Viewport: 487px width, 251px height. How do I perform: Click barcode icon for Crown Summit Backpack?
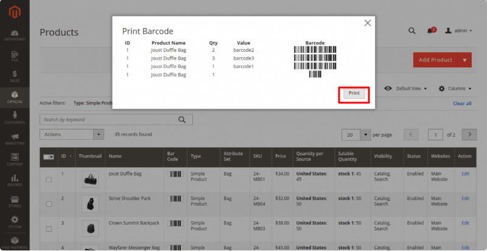pyautogui.click(x=175, y=223)
